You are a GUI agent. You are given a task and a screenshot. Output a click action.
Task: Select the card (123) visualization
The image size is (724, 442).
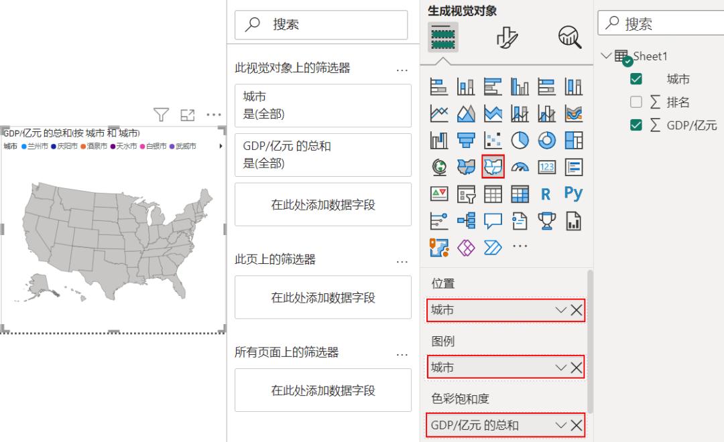click(x=546, y=166)
